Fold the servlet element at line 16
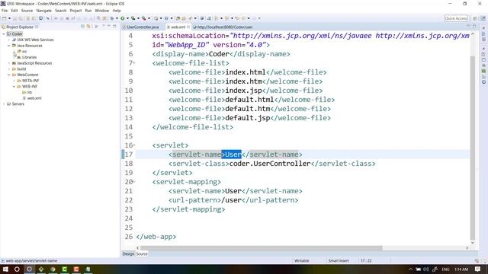Viewport: 488px width, 274px height. click(134, 145)
